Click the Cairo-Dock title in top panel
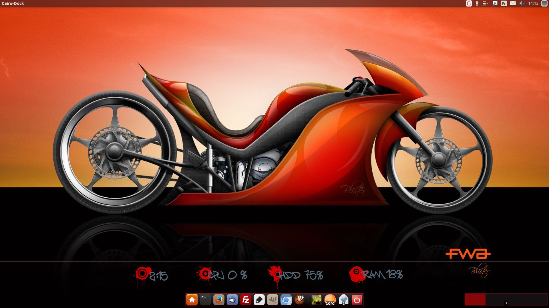Viewport: 549px width, 308px height. [13, 3]
